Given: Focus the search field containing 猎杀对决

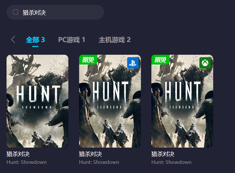Looking at the screenshot, I should click(55, 12).
